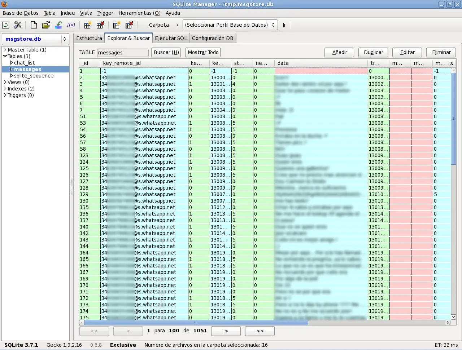Click the new database blank page icon
The width and height of the screenshot is (462, 350).
34,25
